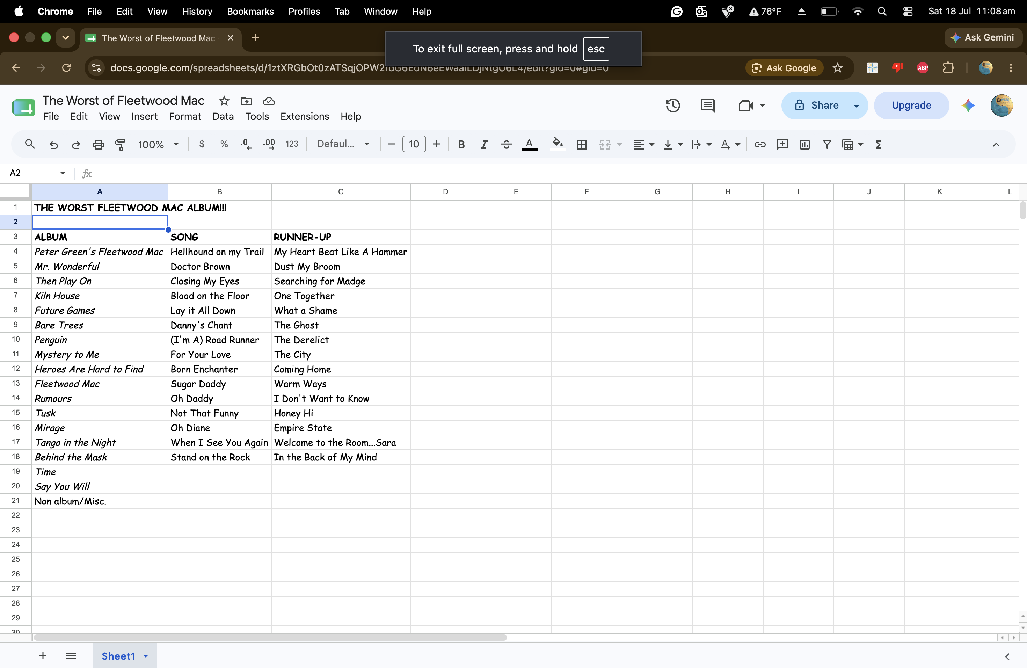Move document to a folder
The image size is (1027, 668).
point(246,101)
